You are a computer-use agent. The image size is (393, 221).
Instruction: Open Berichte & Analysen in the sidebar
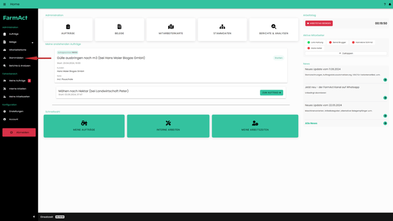coord(19,66)
